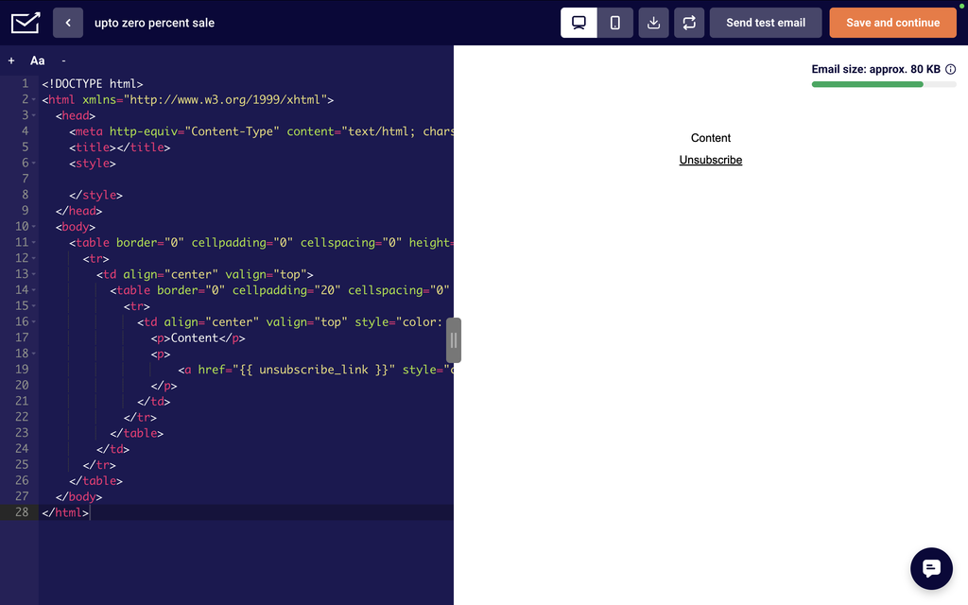This screenshot has width=968, height=605.
Task: Collapse the inner table fold on line 14
Action: 33,290
